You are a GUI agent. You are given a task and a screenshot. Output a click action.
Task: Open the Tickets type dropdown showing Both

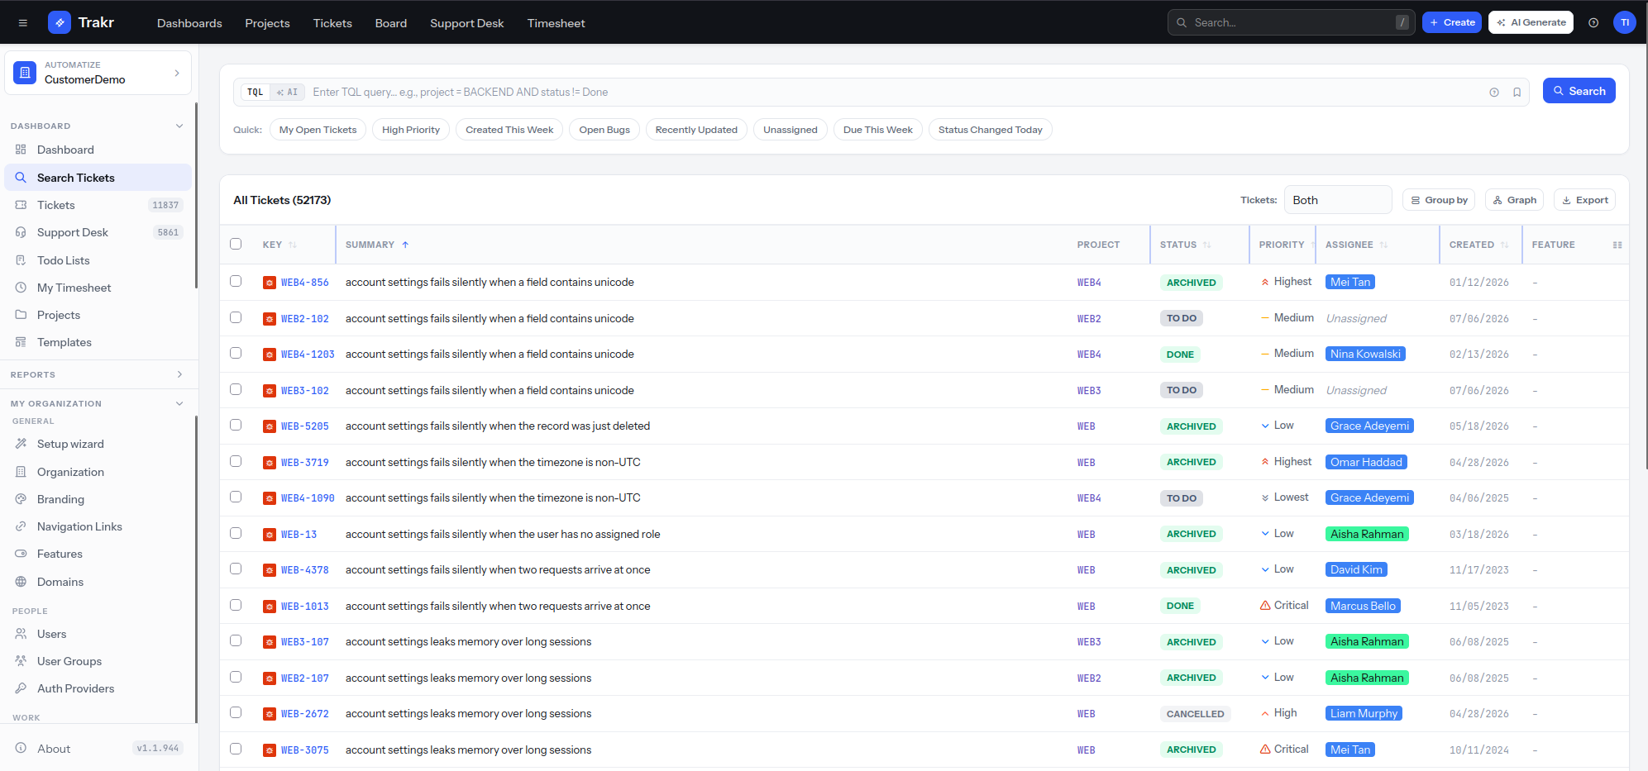tap(1338, 200)
